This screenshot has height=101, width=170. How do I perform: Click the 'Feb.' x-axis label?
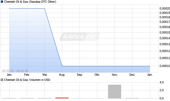(27, 75)
